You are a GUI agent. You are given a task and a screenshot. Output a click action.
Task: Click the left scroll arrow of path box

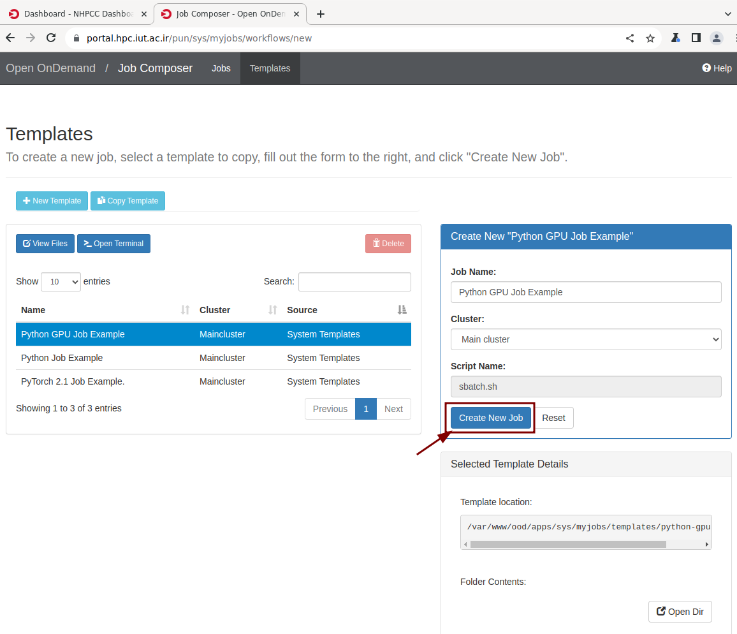click(x=465, y=545)
